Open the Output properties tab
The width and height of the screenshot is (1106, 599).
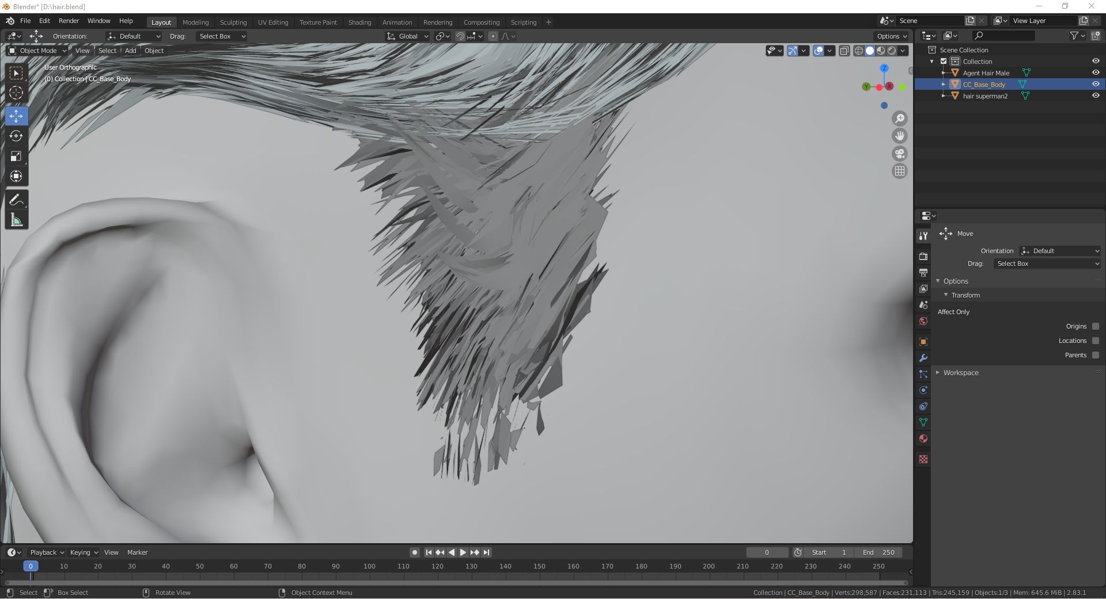[x=923, y=272]
